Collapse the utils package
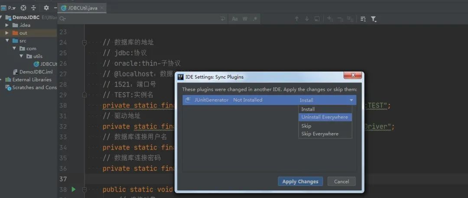Image resolution: width=468 pixels, height=198 pixels. click(x=21, y=56)
